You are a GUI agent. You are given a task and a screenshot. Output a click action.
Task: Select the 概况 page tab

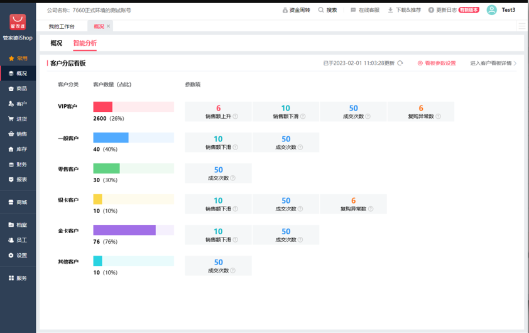(99, 26)
